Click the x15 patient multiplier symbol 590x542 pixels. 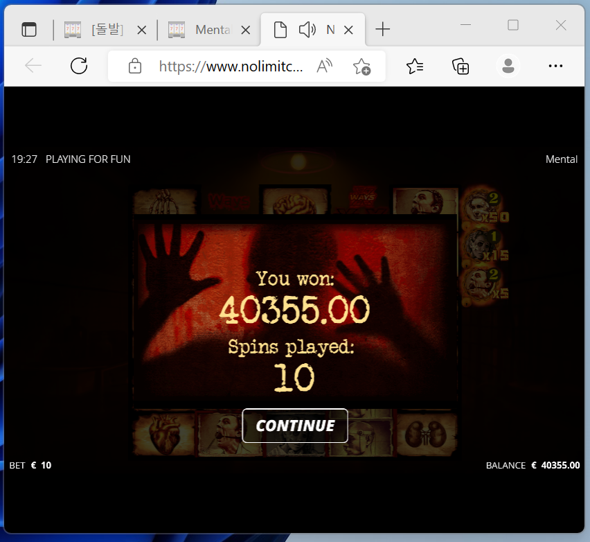pos(485,246)
